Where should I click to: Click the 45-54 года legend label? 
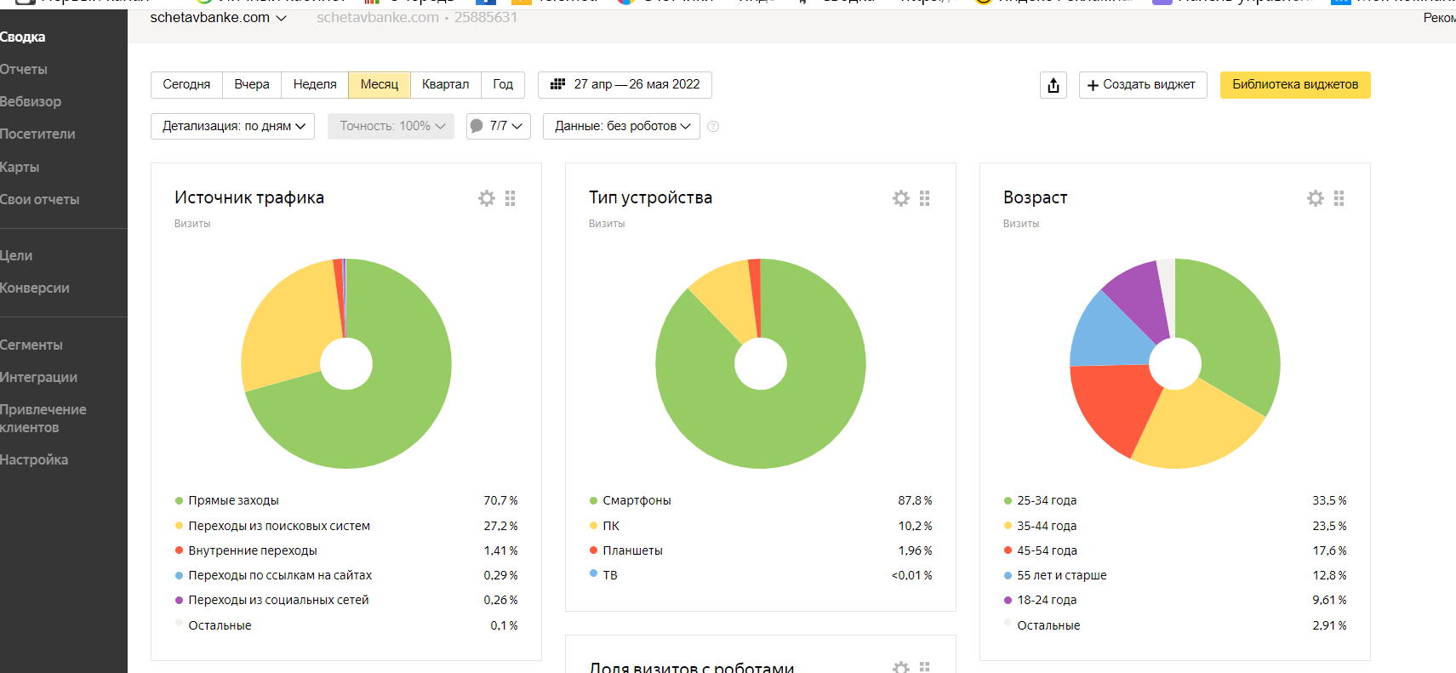[1047, 550]
